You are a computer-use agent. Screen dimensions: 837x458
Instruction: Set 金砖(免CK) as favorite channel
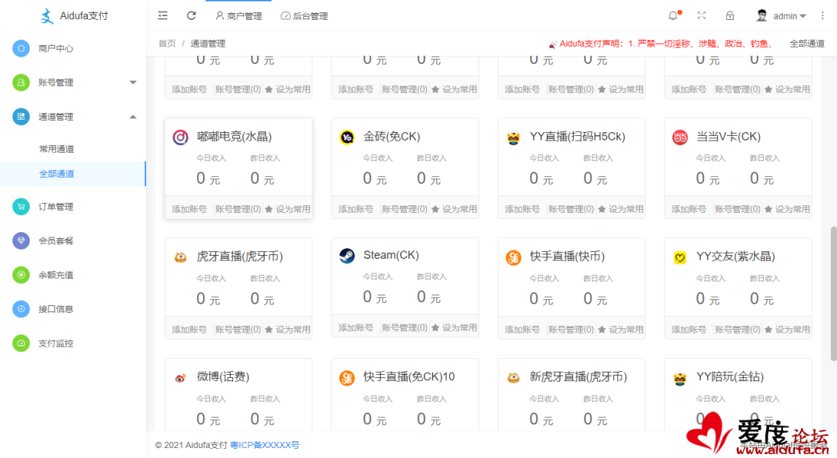coord(454,209)
